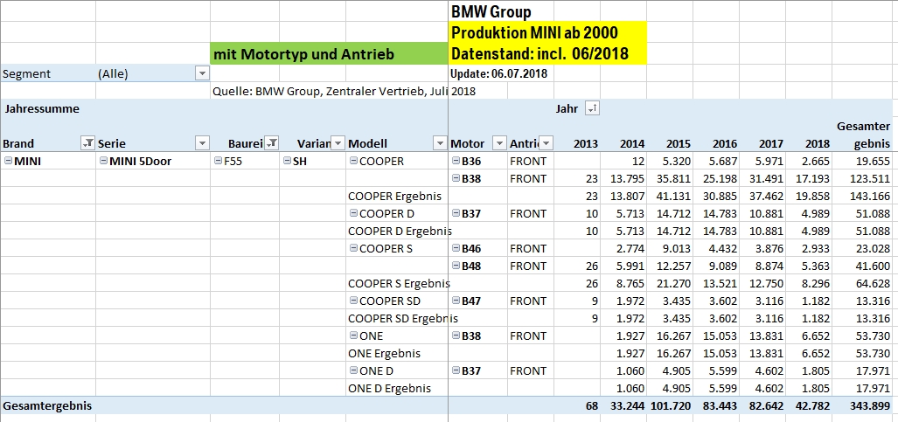Image resolution: width=898 pixels, height=422 pixels.
Task: Select the green 'mit Motortyp und Antrieb' cell
Action: coord(330,54)
